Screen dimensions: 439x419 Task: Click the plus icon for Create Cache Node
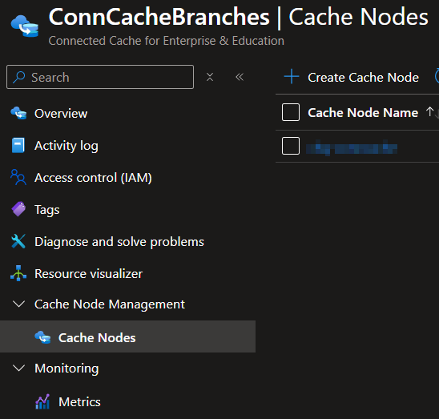pyautogui.click(x=292, y=76)
